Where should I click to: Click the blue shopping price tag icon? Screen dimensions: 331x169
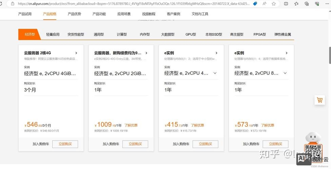255,4
